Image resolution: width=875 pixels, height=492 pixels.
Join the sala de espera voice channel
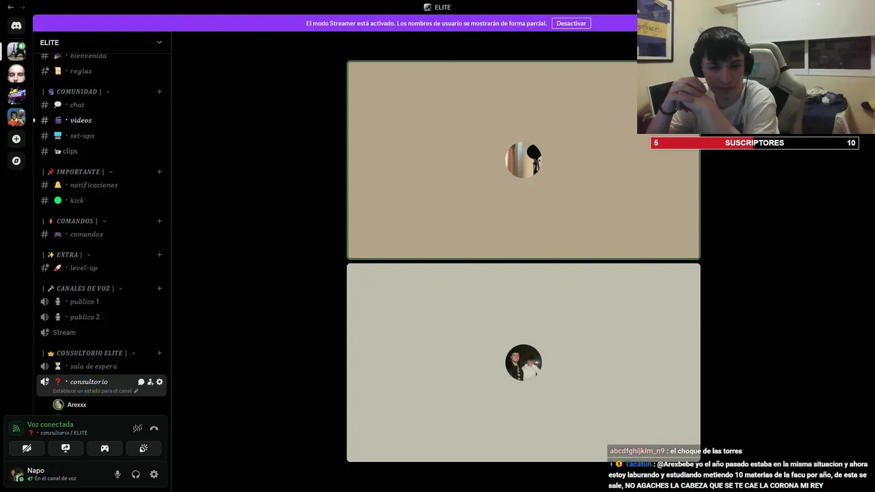click(x=101, y=366)
